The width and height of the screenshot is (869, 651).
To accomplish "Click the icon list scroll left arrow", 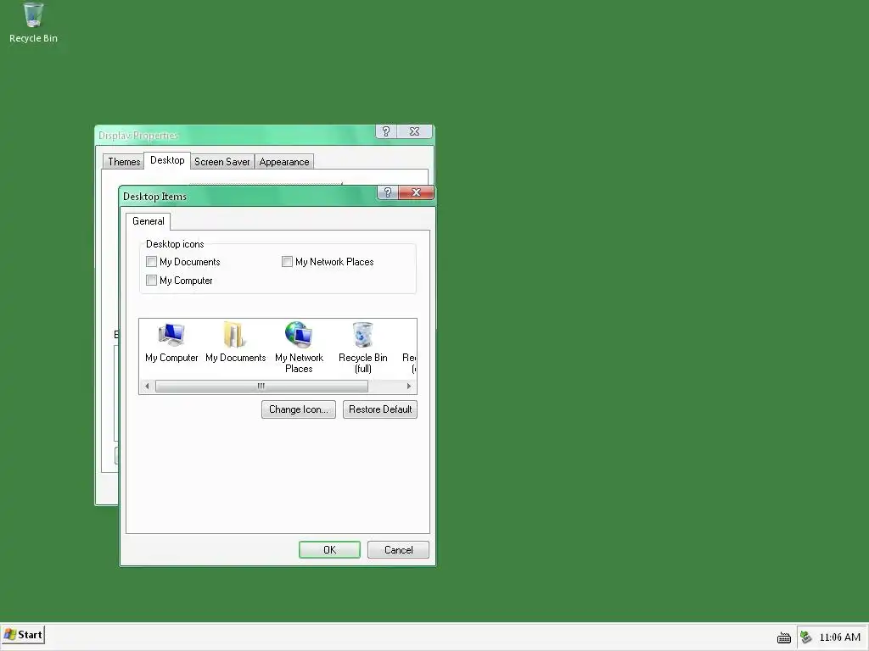I will click(147, 386).
